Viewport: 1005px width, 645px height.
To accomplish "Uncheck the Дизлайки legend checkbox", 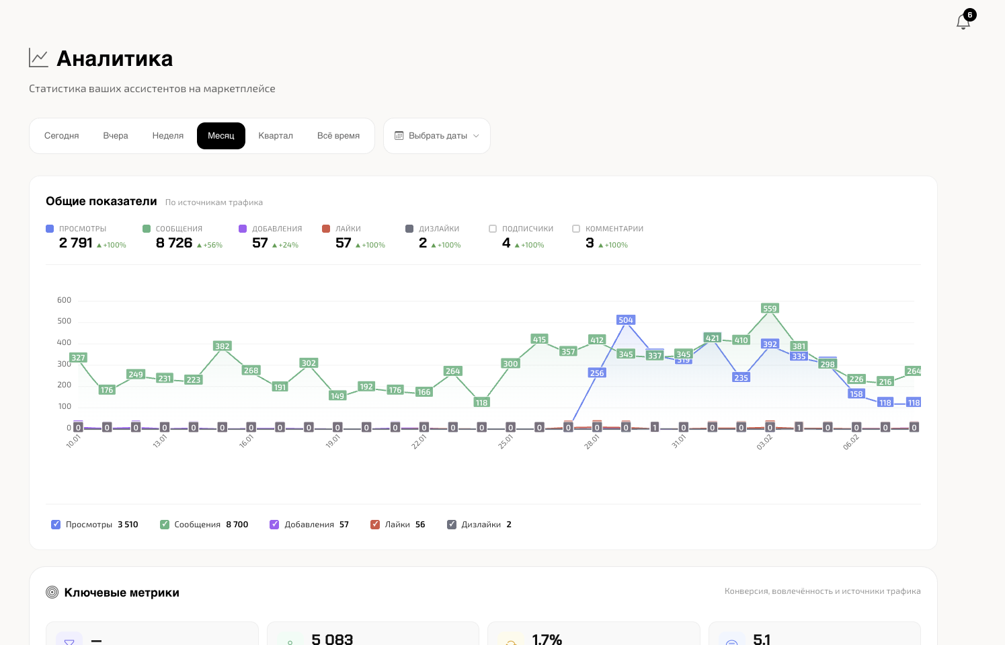I will pos(452,525).
